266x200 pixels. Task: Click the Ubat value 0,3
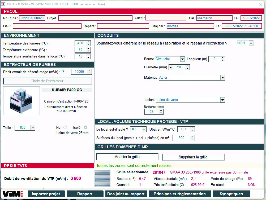tap(184, 129)
